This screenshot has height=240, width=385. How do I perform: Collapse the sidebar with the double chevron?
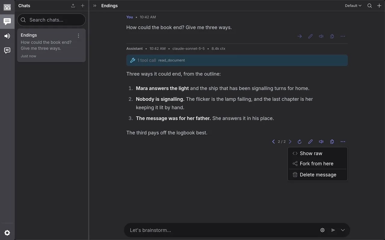coord(95,6)
